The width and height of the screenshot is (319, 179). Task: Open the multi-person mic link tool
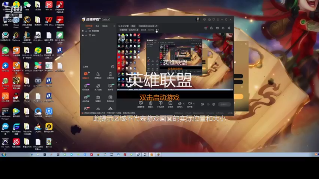[x=98, y=87]
